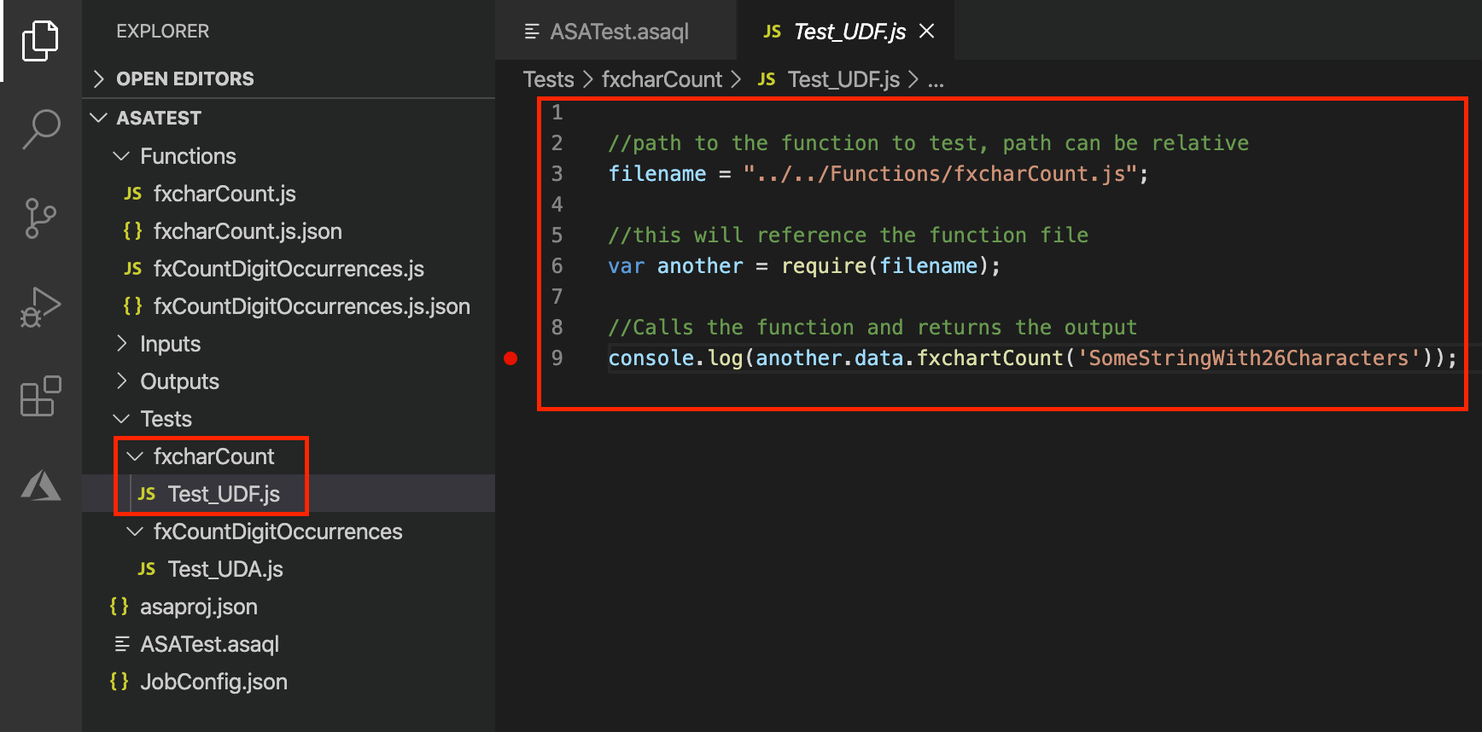Click the JS icon in the Test_UDF.js tab

pos(772,32)
